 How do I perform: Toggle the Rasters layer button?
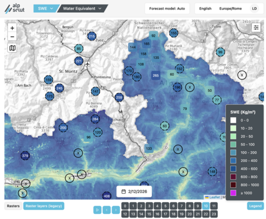[13, 206]
